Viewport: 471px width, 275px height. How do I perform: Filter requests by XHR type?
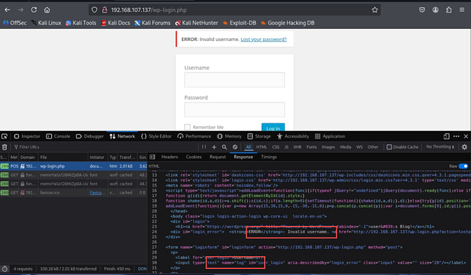pos(297,147)
